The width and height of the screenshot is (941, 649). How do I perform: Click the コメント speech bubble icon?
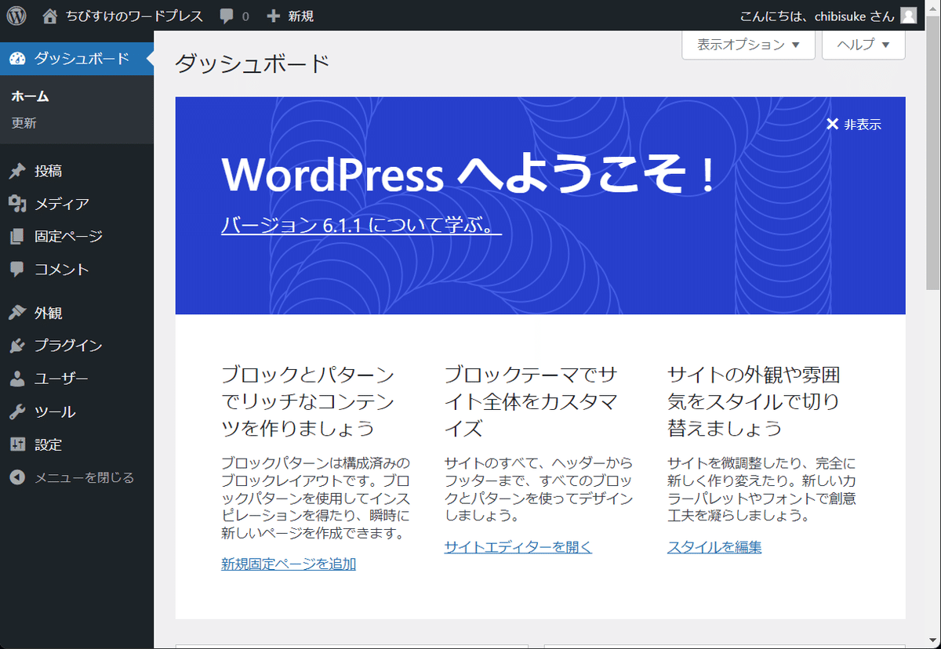click(17, 269)
